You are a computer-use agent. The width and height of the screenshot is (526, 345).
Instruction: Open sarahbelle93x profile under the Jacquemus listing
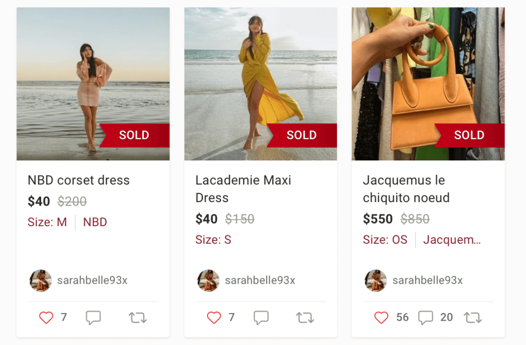click(x=427, y=281)
